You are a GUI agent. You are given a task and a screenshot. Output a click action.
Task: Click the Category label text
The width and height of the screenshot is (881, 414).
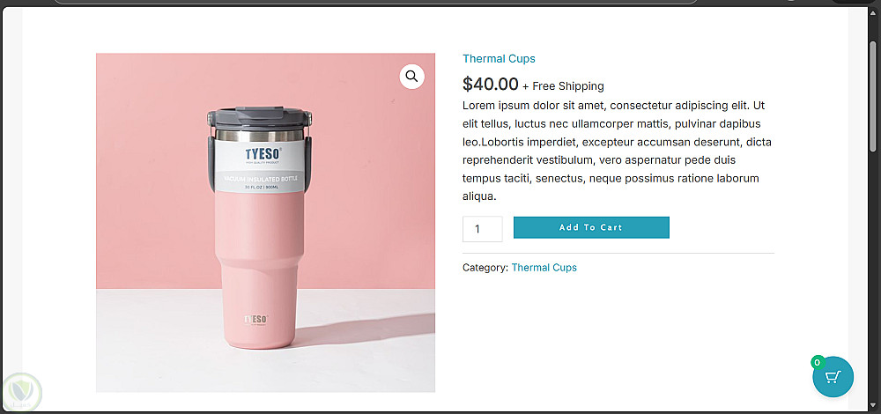tap(485, 267)
